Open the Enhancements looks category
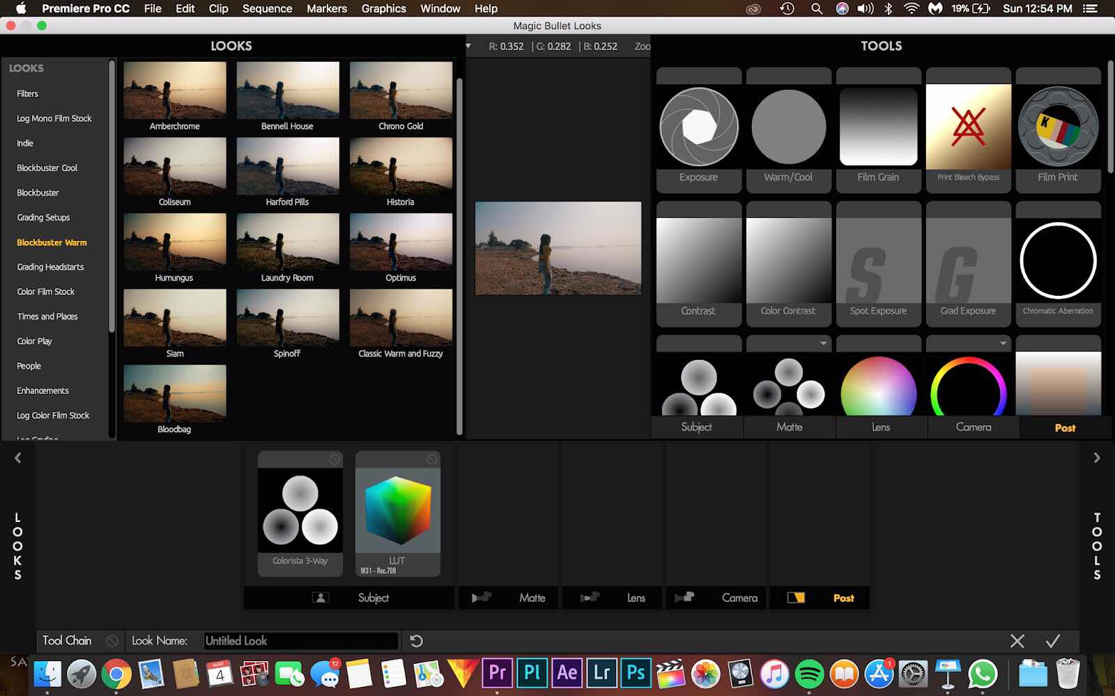Screen dimensions: 1115x696 [43, 390]
